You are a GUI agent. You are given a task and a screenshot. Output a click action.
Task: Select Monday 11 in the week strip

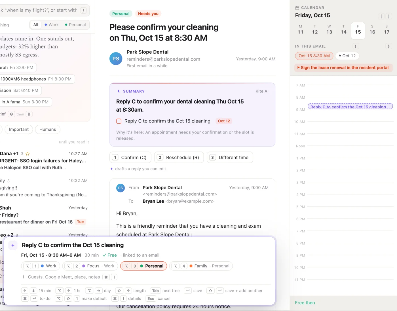pyautogui.click(x=301, y=30)
